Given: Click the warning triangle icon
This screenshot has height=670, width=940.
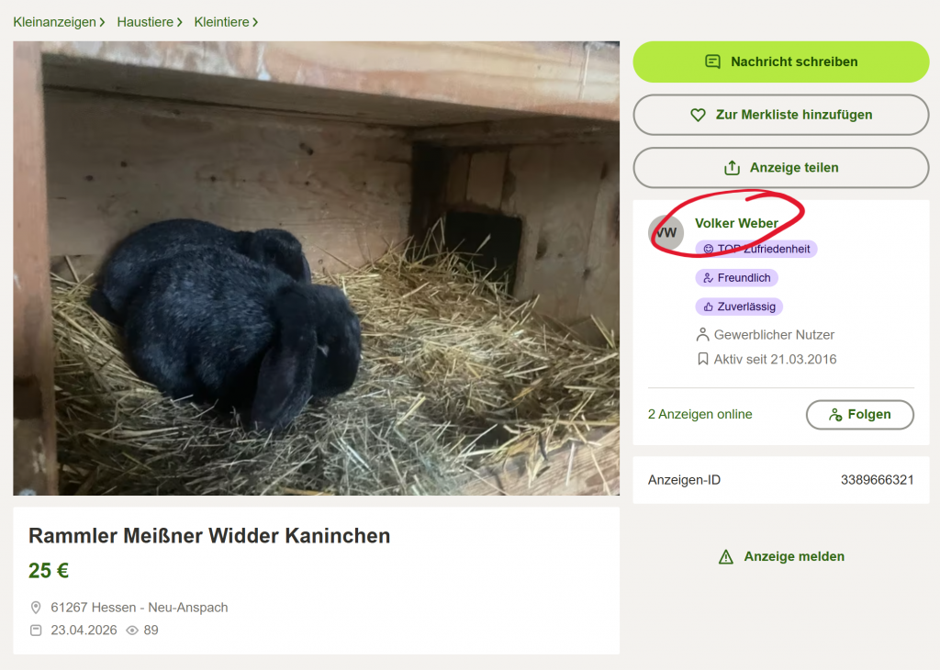Looking at the screenshot, I should point(725,557).
